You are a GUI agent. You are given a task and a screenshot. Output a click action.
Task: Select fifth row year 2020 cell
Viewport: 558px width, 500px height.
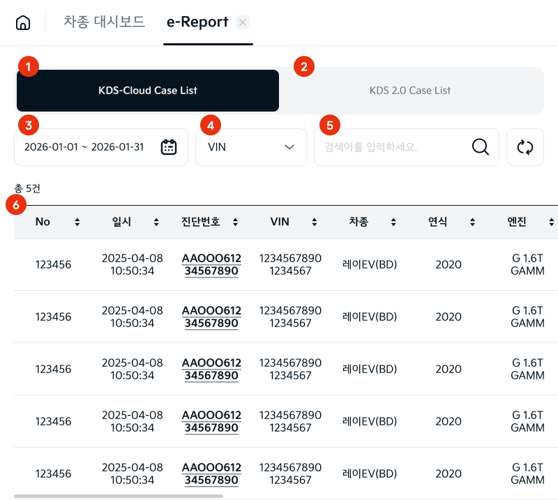point(448,474)
